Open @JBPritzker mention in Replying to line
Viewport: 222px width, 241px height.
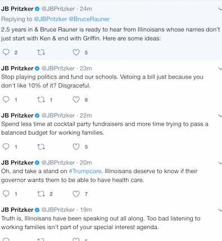click(51, 19)
